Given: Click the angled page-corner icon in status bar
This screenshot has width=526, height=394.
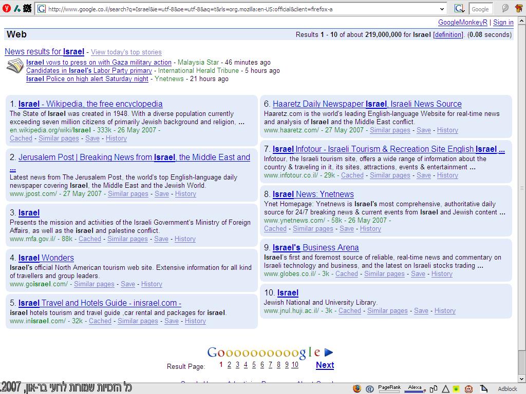Looking at the screenshot, I should point(484,389).
